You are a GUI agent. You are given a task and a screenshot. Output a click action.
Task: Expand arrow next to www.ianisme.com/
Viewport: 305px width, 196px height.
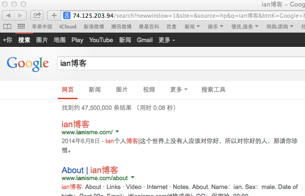(117, 131)
